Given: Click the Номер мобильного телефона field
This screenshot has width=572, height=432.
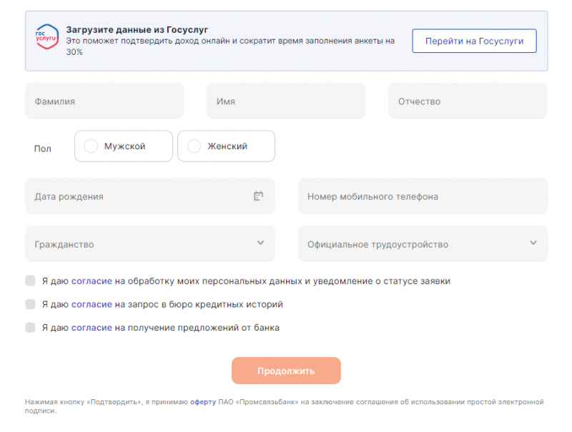Looking at the screenshot, I should tap(422, 196).
